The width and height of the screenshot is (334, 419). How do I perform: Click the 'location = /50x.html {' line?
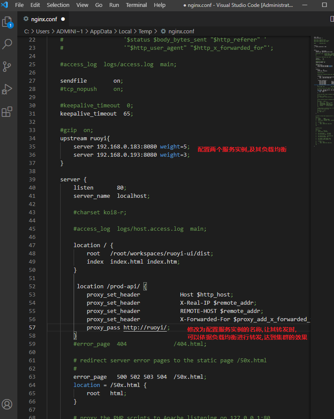(x=110, y=385)
